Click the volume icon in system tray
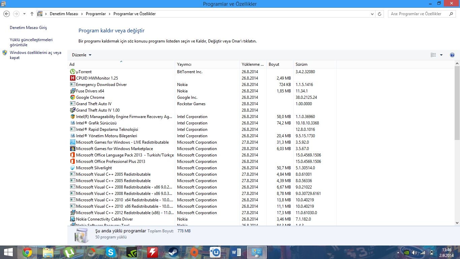Viewport: 460px width, 259px height. pos(415,253)
